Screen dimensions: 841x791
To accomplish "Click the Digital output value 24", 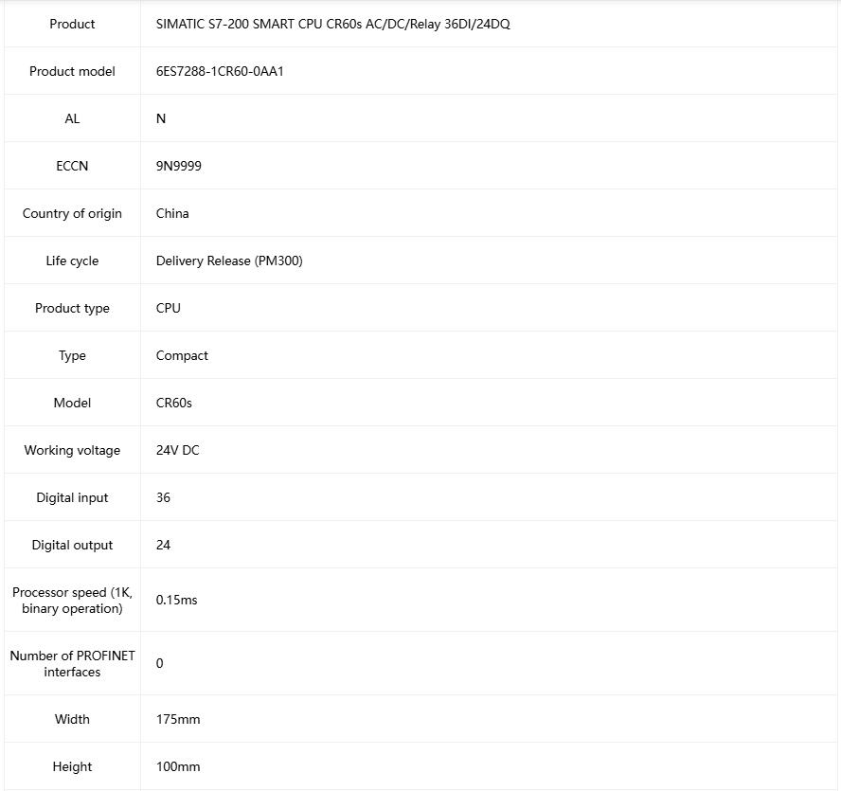I will 163,545.
